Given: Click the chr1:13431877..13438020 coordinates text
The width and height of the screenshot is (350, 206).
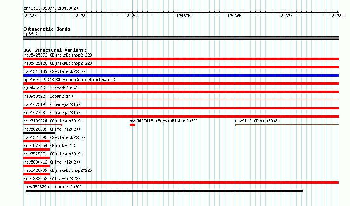Looking at the screenshot, I should coord(51,9).
